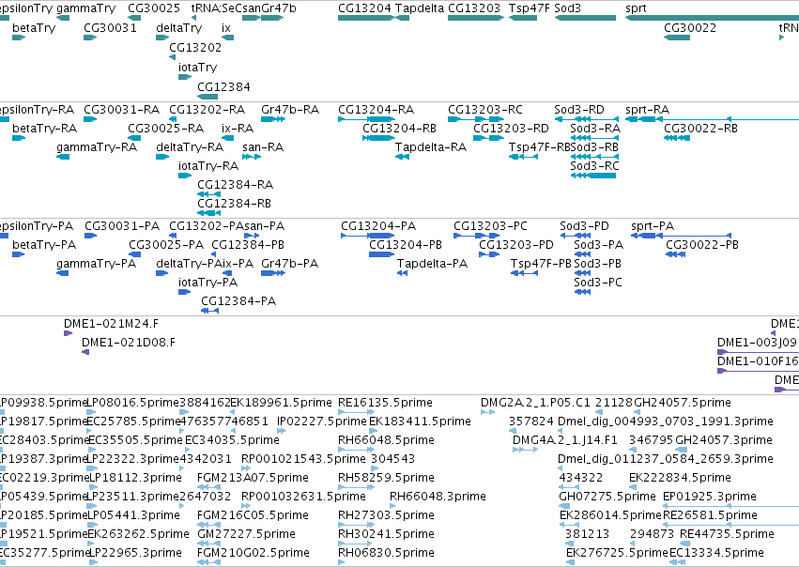Select the Gr47b-PA protein label
799x567 pixels.
pos(289,264)
